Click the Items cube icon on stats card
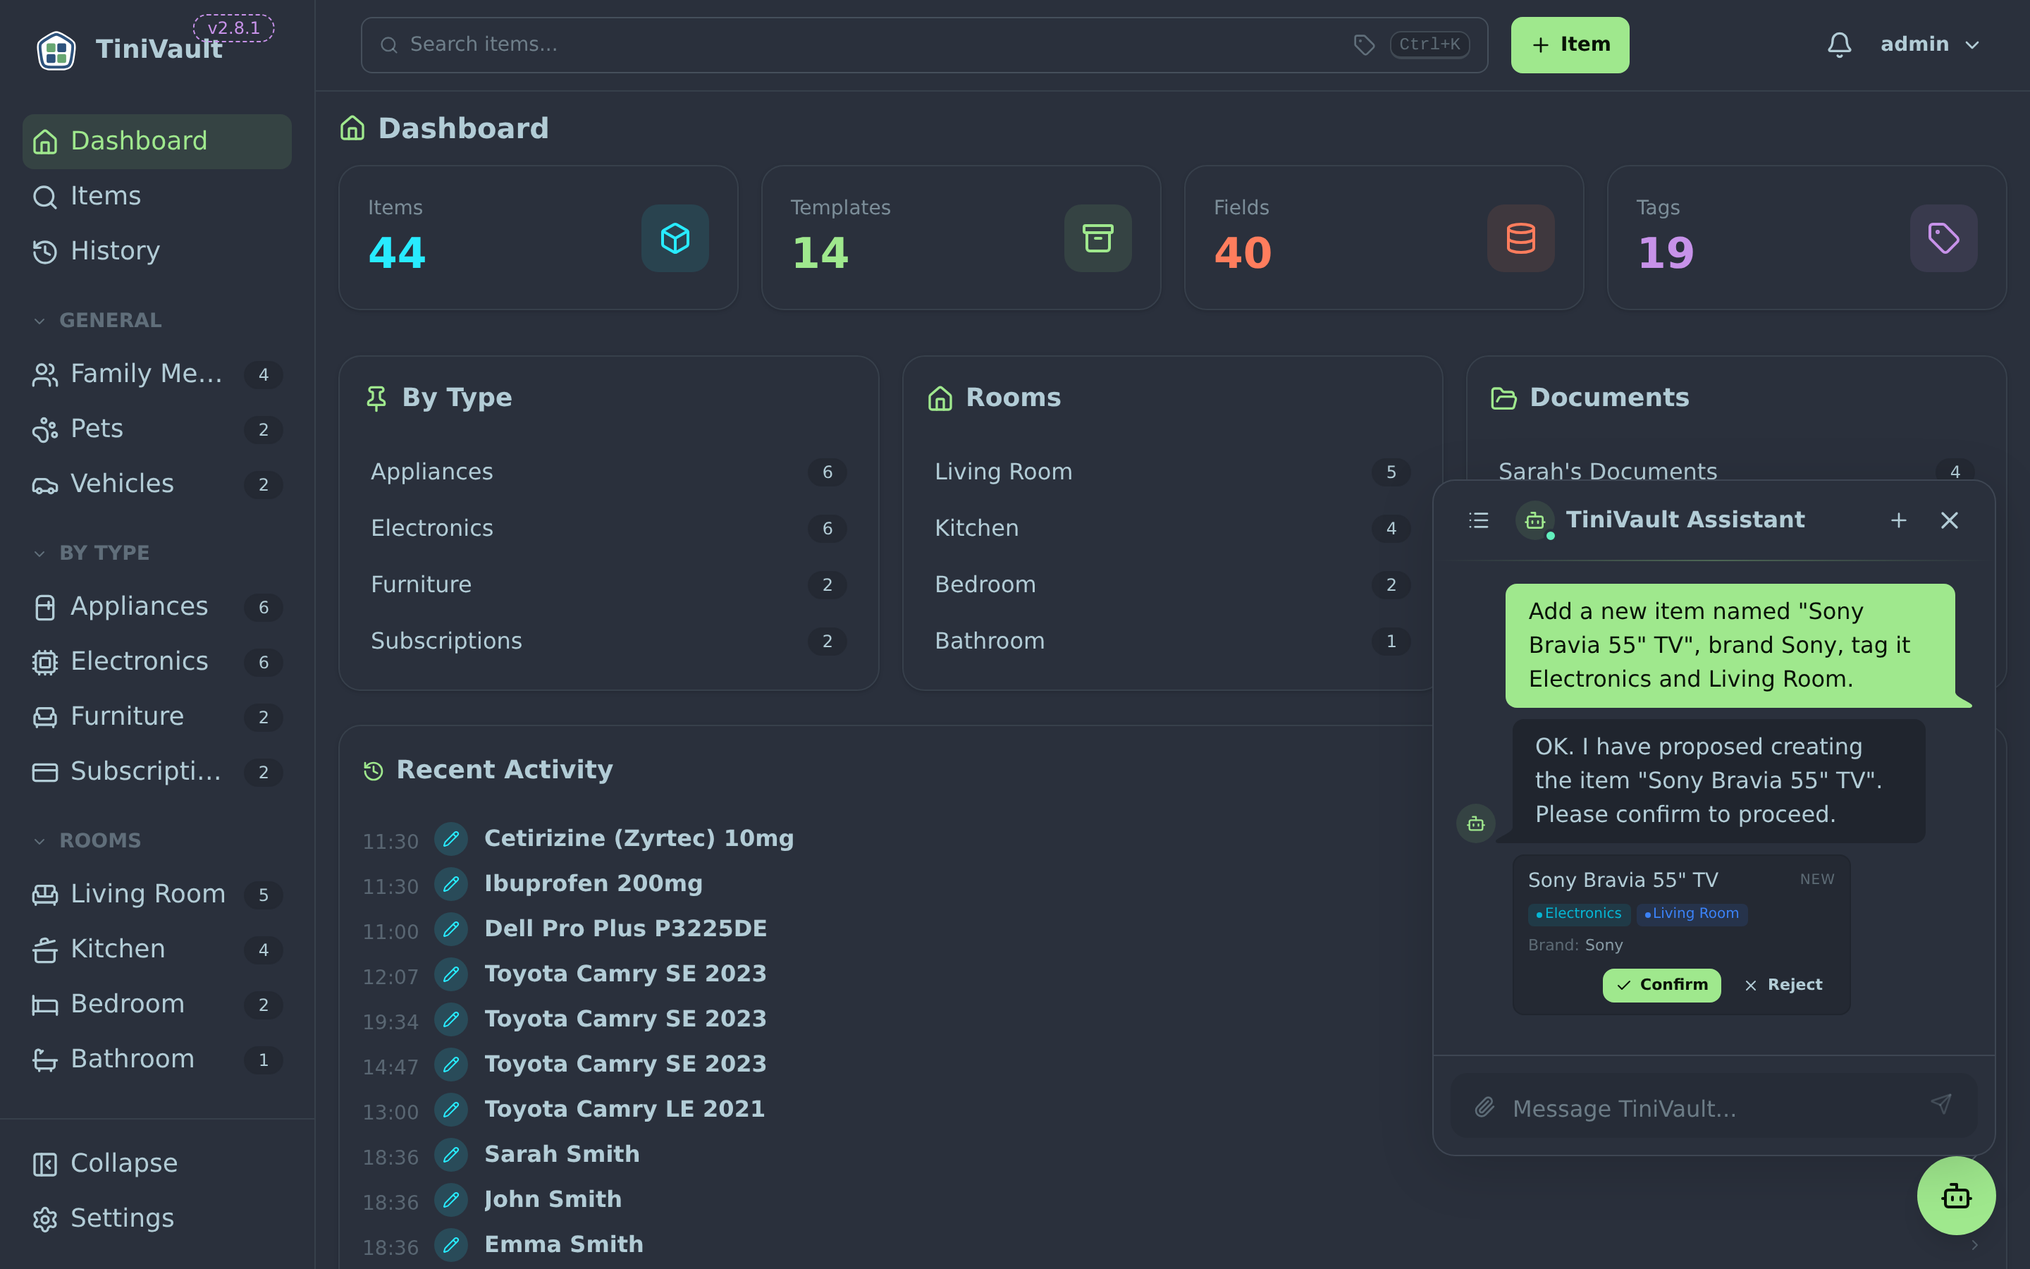 pos(675,238)
